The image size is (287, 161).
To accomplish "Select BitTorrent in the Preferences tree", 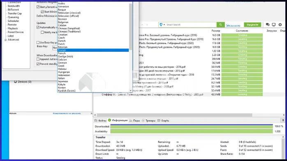I will pos(13,10).
